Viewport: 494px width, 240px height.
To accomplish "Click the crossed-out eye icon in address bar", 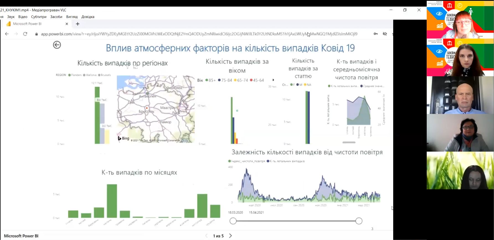I will click(x=385, y=34).
